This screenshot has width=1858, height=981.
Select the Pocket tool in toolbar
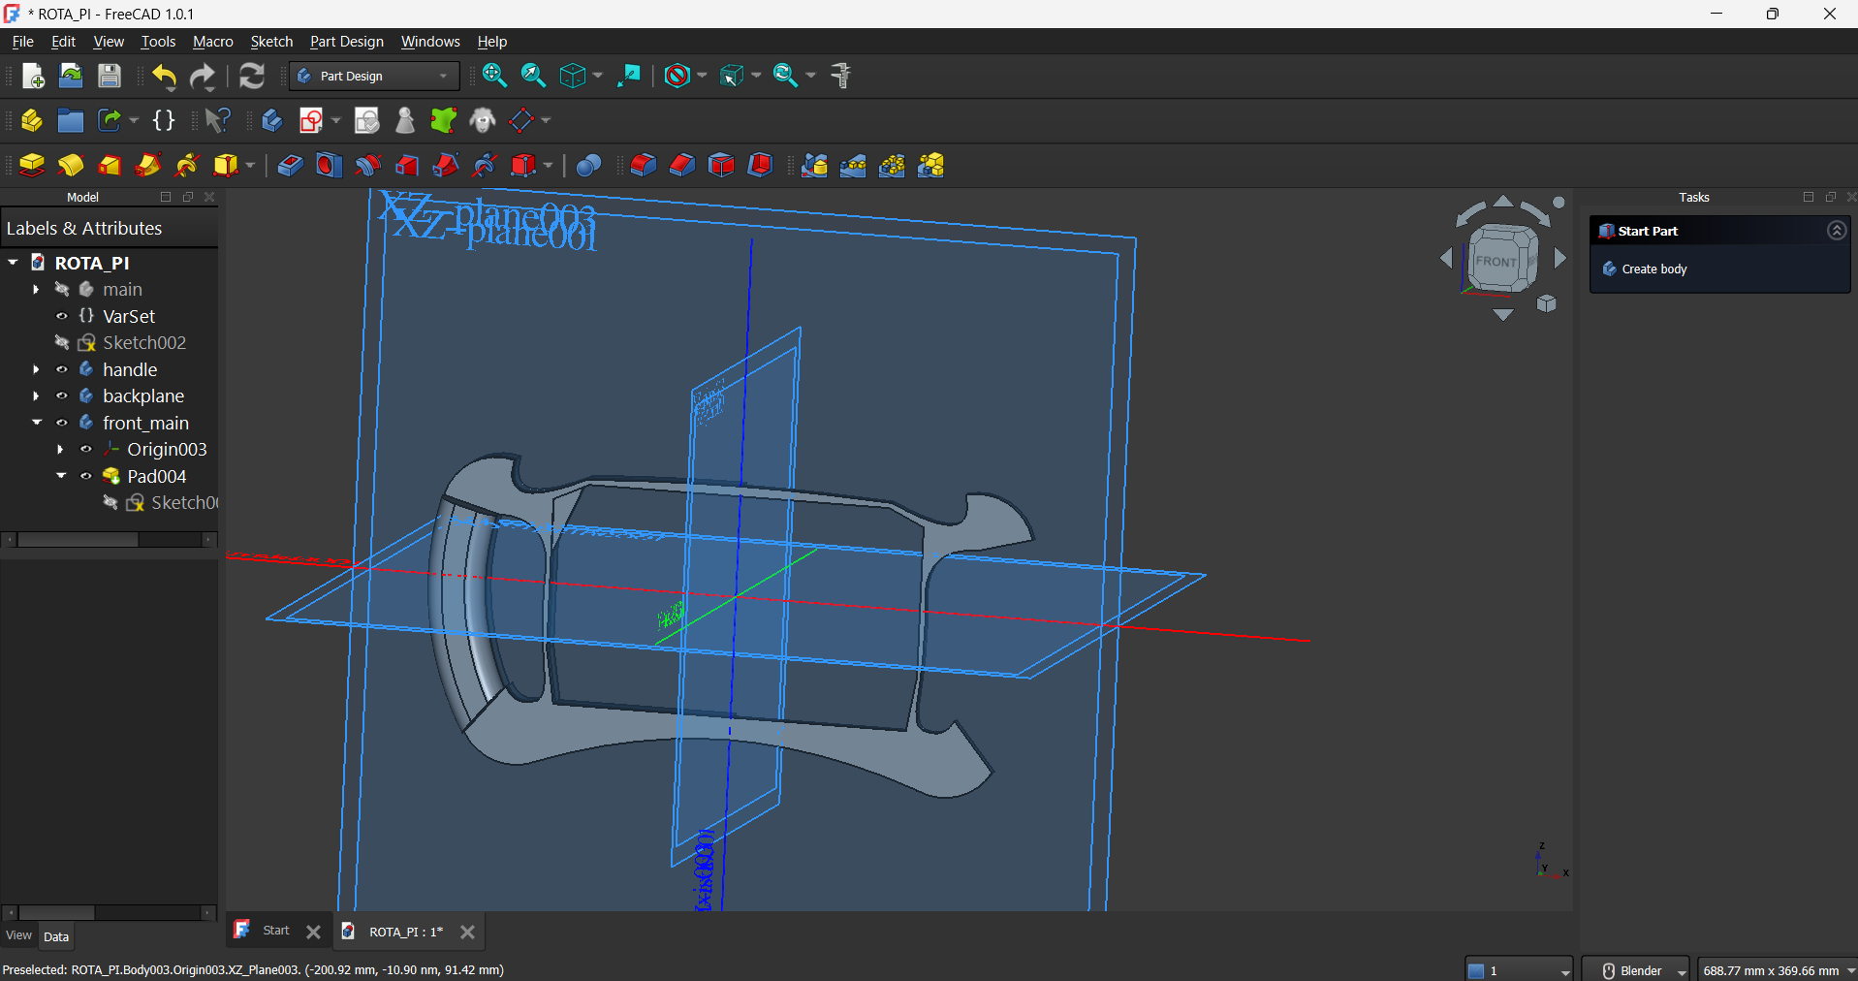pos(290,166)
